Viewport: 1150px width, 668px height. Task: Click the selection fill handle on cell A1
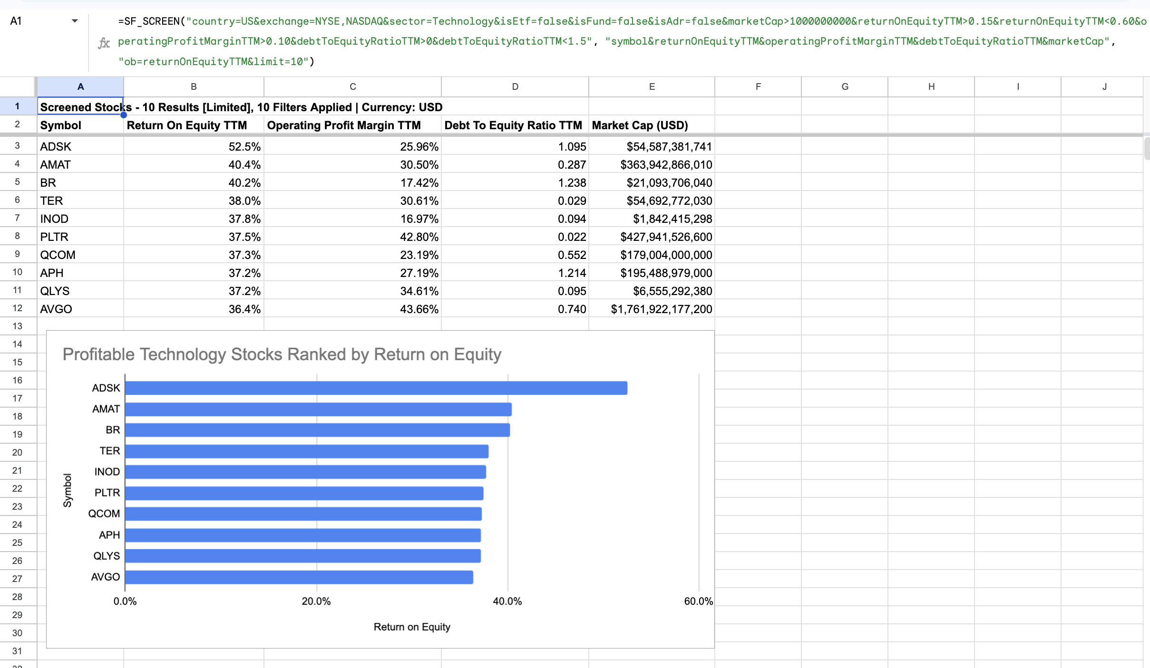[x=124, y=115]
